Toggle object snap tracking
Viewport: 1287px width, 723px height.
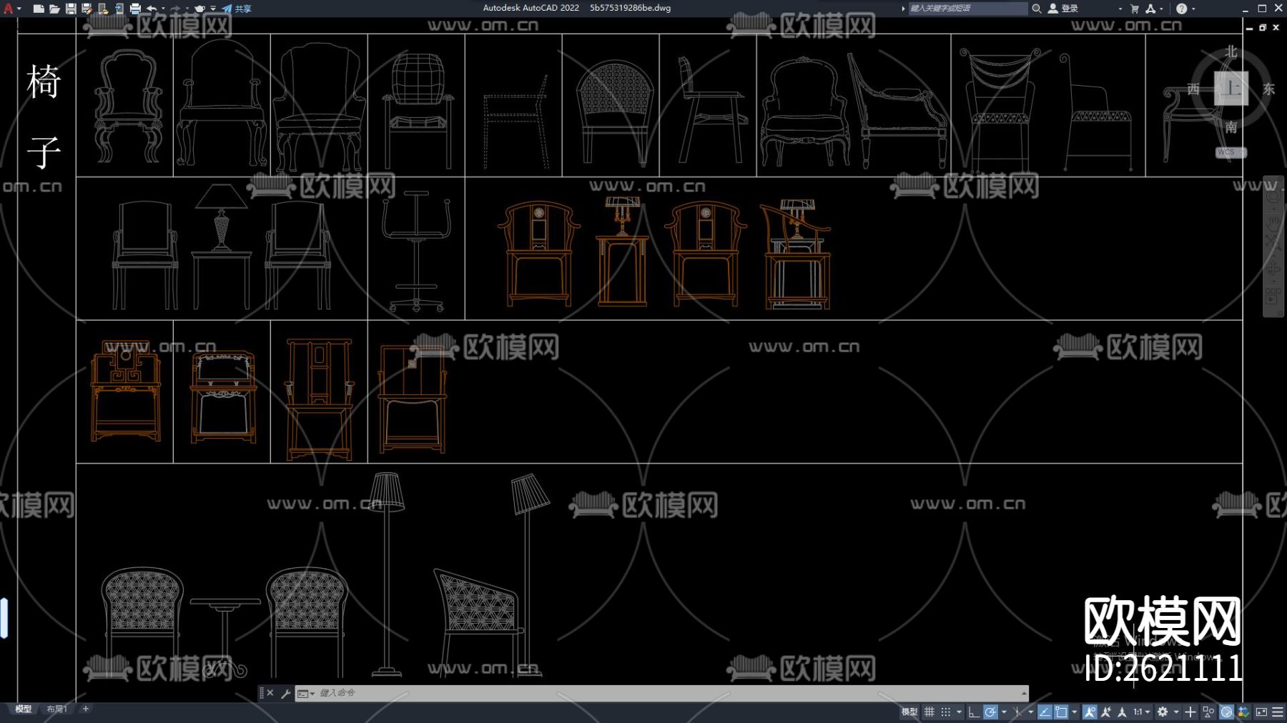pyautogui.click(x=1045, y=712)
